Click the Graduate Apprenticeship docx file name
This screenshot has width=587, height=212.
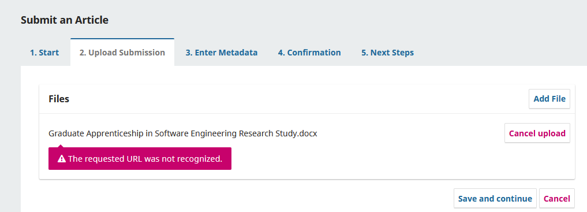pyautogui.click(x=183, y=133)
